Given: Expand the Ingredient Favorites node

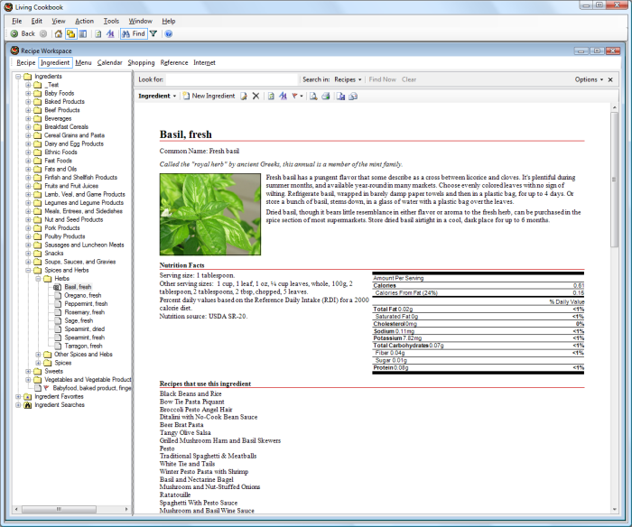Looking at the screenshot, I should 18,396.
